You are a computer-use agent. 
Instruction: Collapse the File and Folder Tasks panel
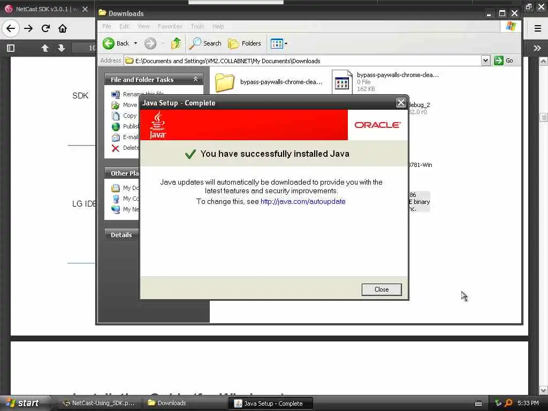click(x=196, y=79)
